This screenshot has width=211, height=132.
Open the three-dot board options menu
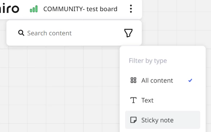click(131, 9)
